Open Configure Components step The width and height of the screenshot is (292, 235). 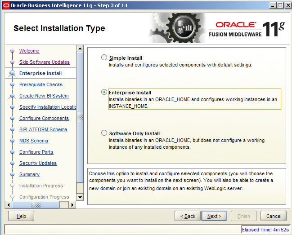44,118
